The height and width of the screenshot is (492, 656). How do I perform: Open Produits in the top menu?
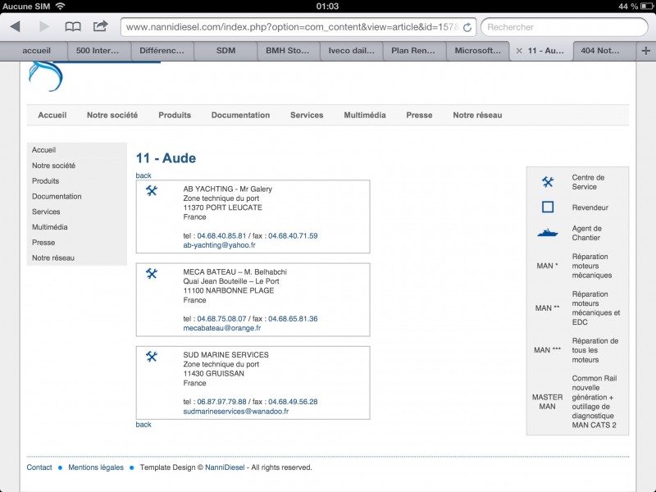coord(175,115)
